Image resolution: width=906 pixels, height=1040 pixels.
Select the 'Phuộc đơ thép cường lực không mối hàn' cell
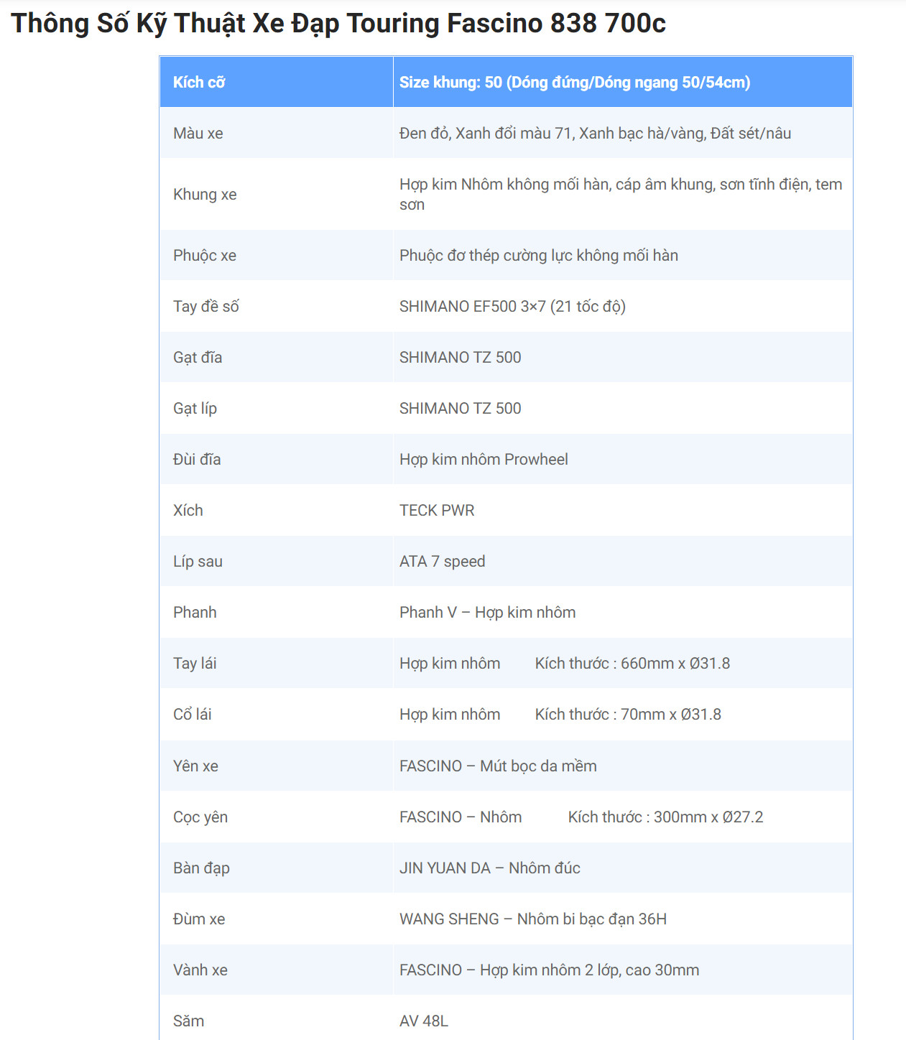coord(623,255)
